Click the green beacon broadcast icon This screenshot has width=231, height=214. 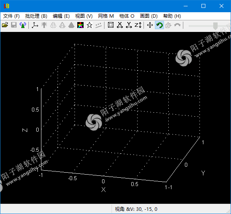(23, 25)
